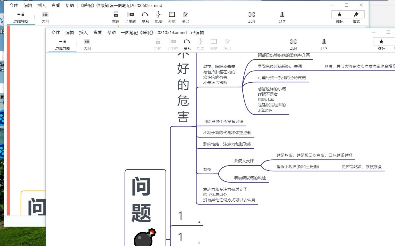Viewport: 395px width, 246px height.
Task: Click the 笔记 notes icon in front window
Action: point(227,44)
